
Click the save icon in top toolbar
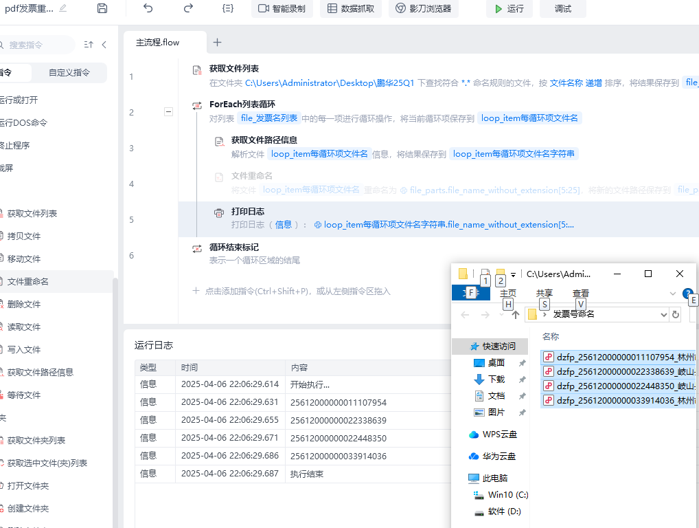point(102,8)
